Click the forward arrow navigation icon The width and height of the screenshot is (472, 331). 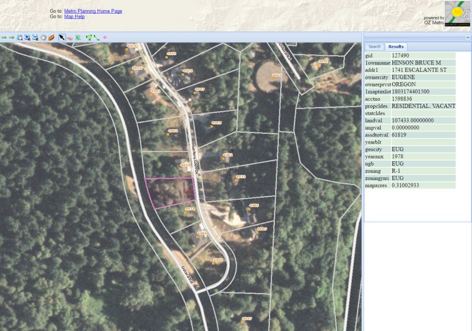point(12,37)
